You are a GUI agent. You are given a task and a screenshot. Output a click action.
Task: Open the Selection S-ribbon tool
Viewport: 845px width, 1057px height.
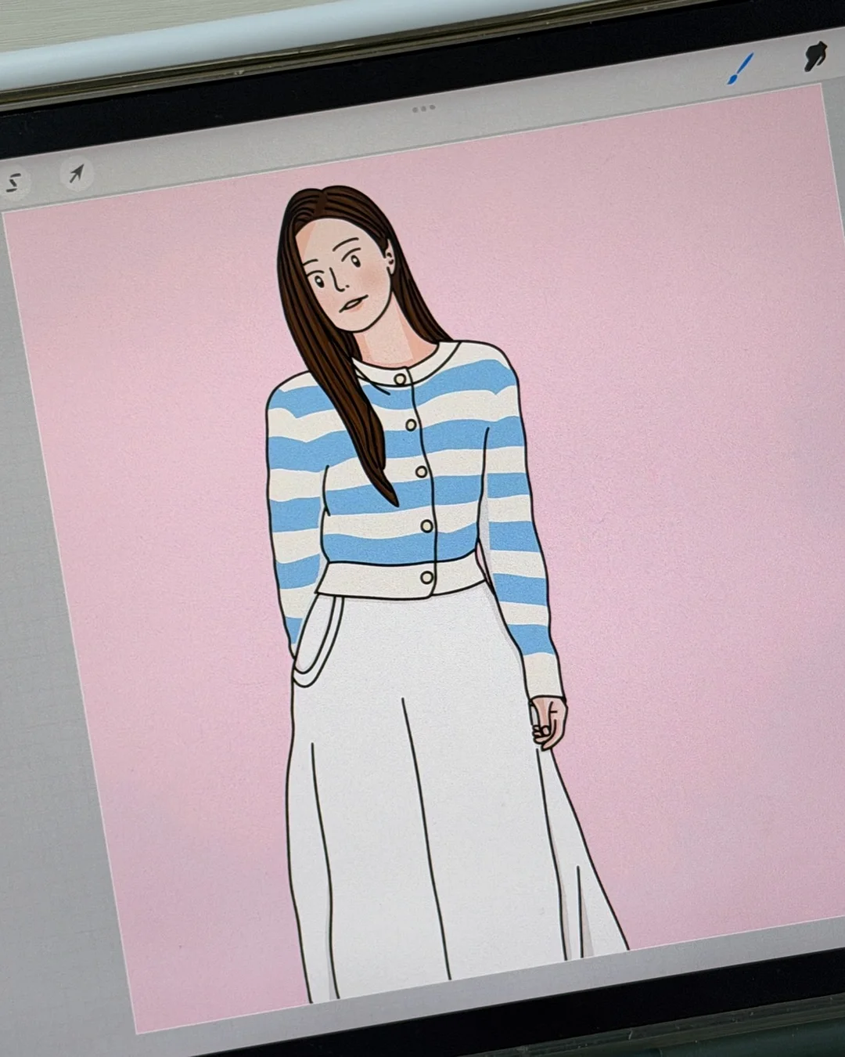click(x=14, y=183)
